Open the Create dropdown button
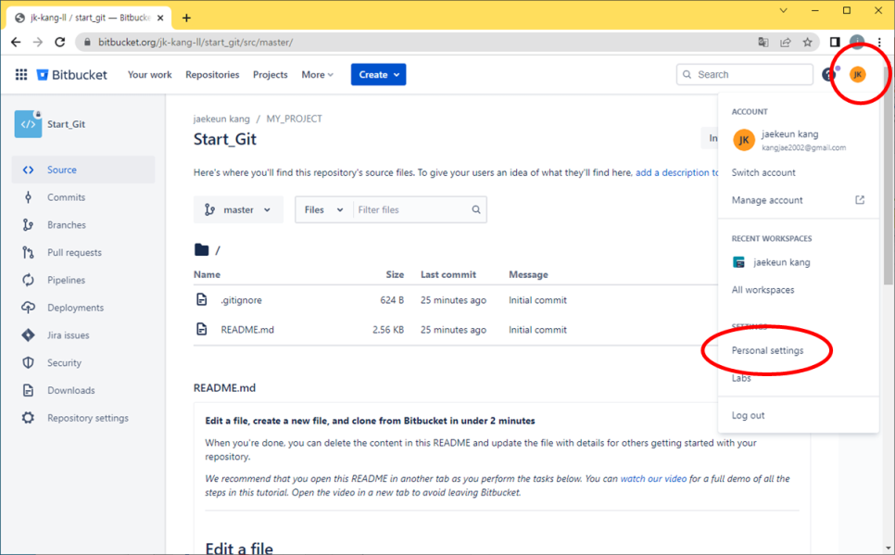The height and width of the screenshot is (555, 895). tap(378, 74)
